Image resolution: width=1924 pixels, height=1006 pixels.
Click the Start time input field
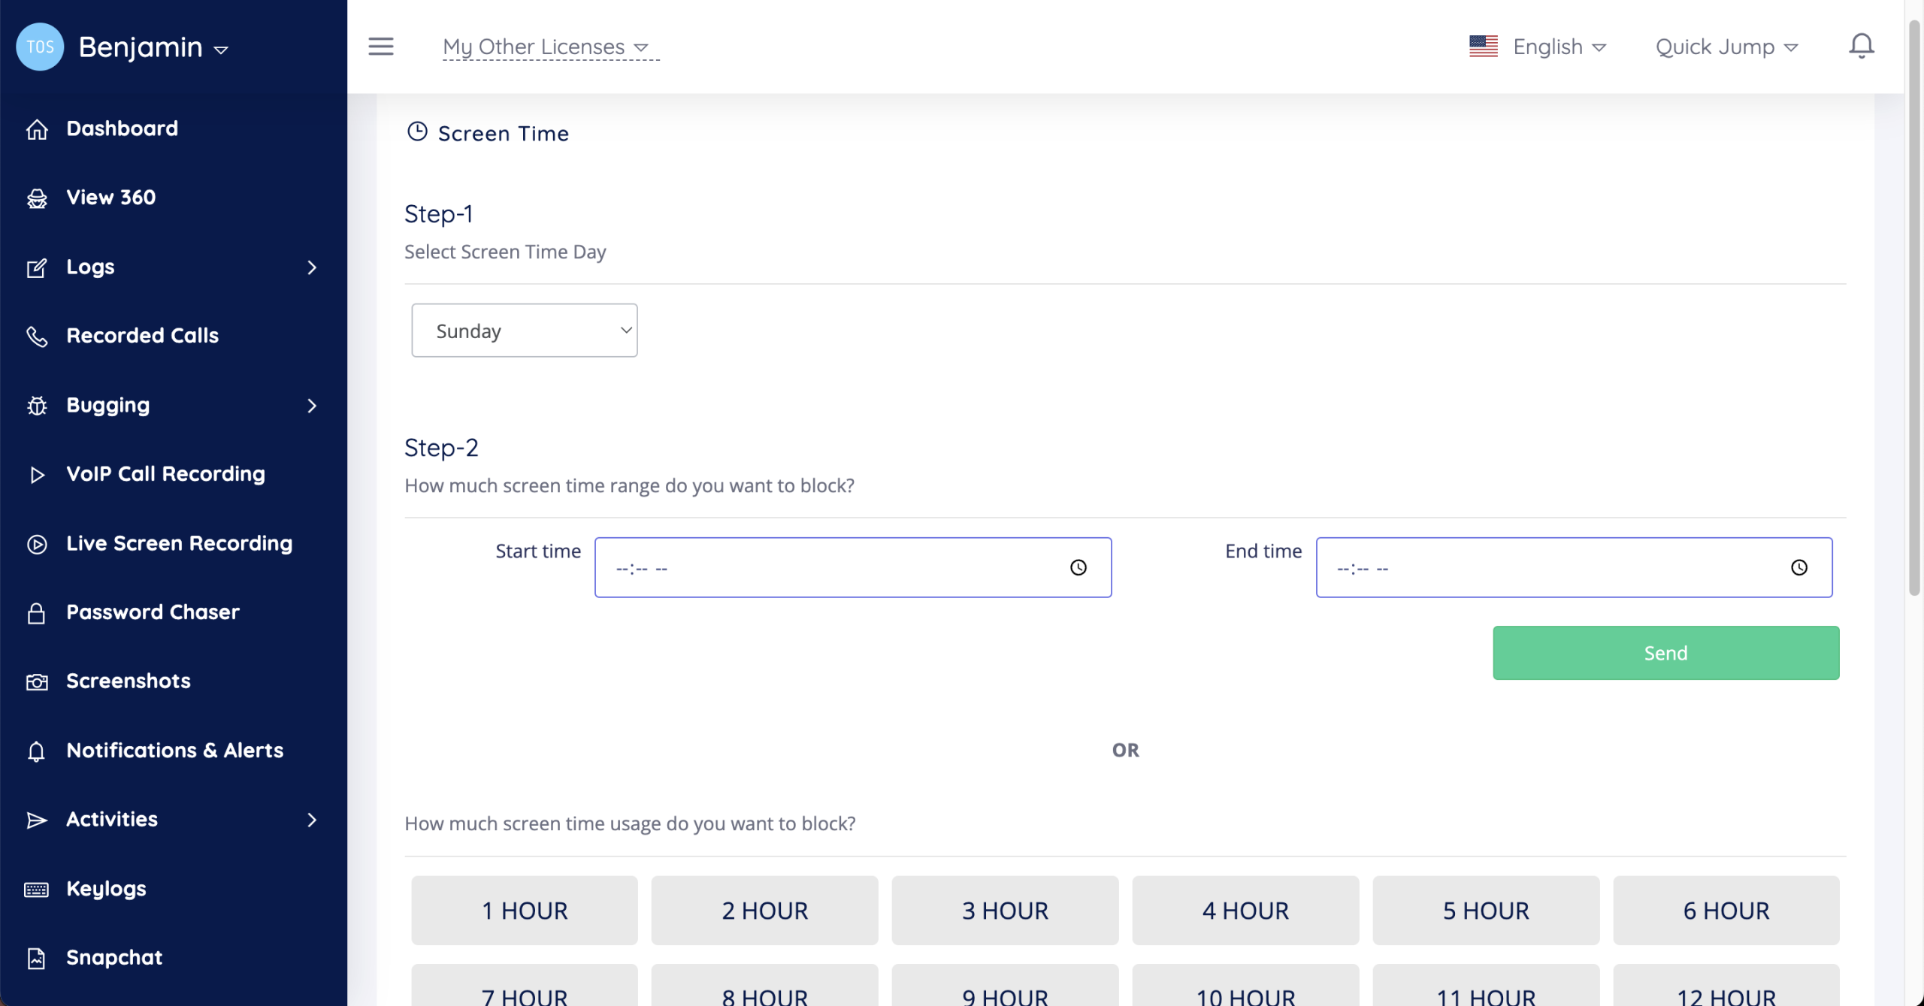(x=827, y=568)
